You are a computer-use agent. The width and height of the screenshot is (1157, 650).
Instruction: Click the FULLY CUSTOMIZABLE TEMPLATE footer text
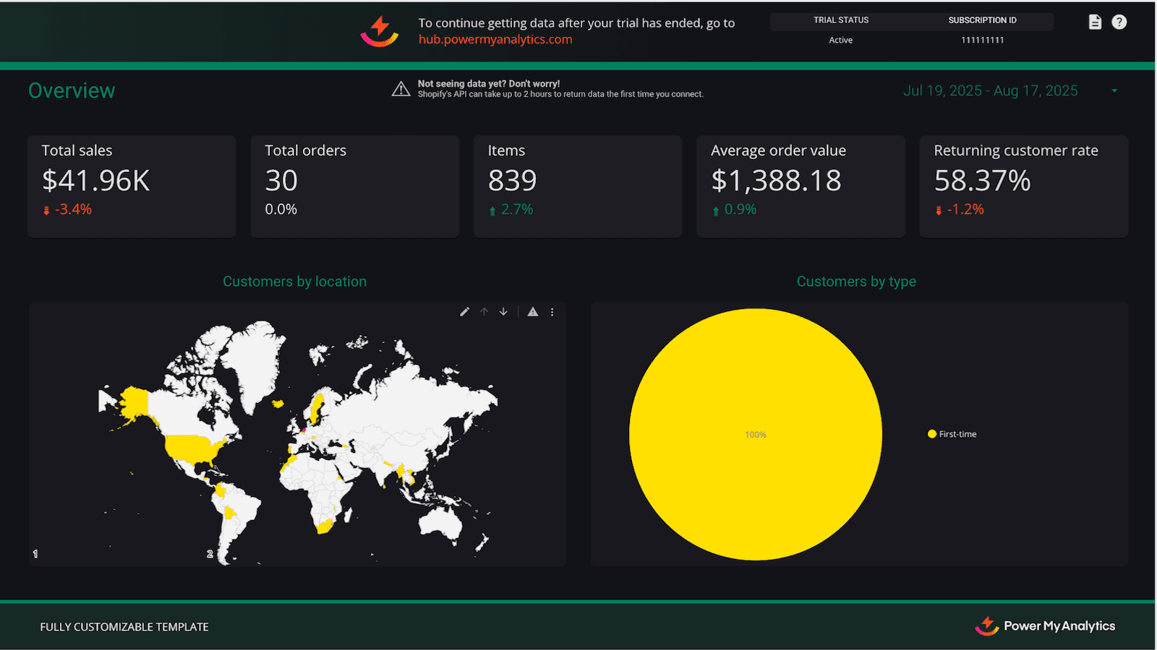tap(124, 626)
